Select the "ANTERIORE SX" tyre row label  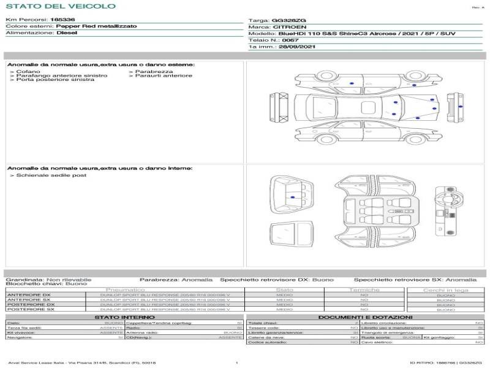tap(29, 300)
